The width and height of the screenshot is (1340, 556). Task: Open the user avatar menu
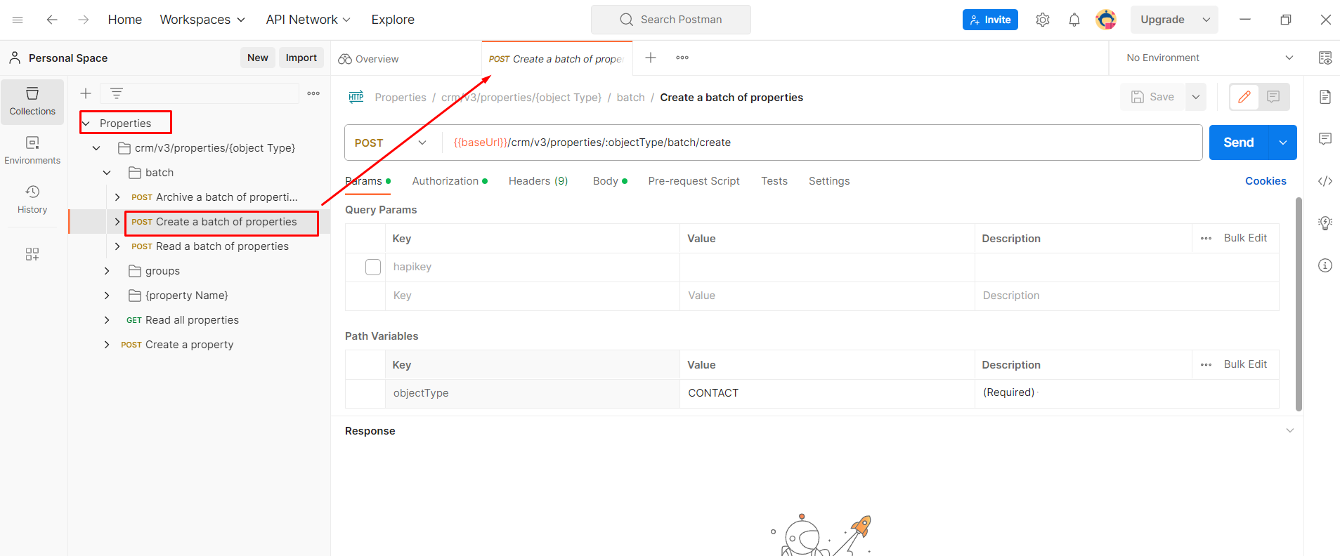click(x=1106, y=20)
